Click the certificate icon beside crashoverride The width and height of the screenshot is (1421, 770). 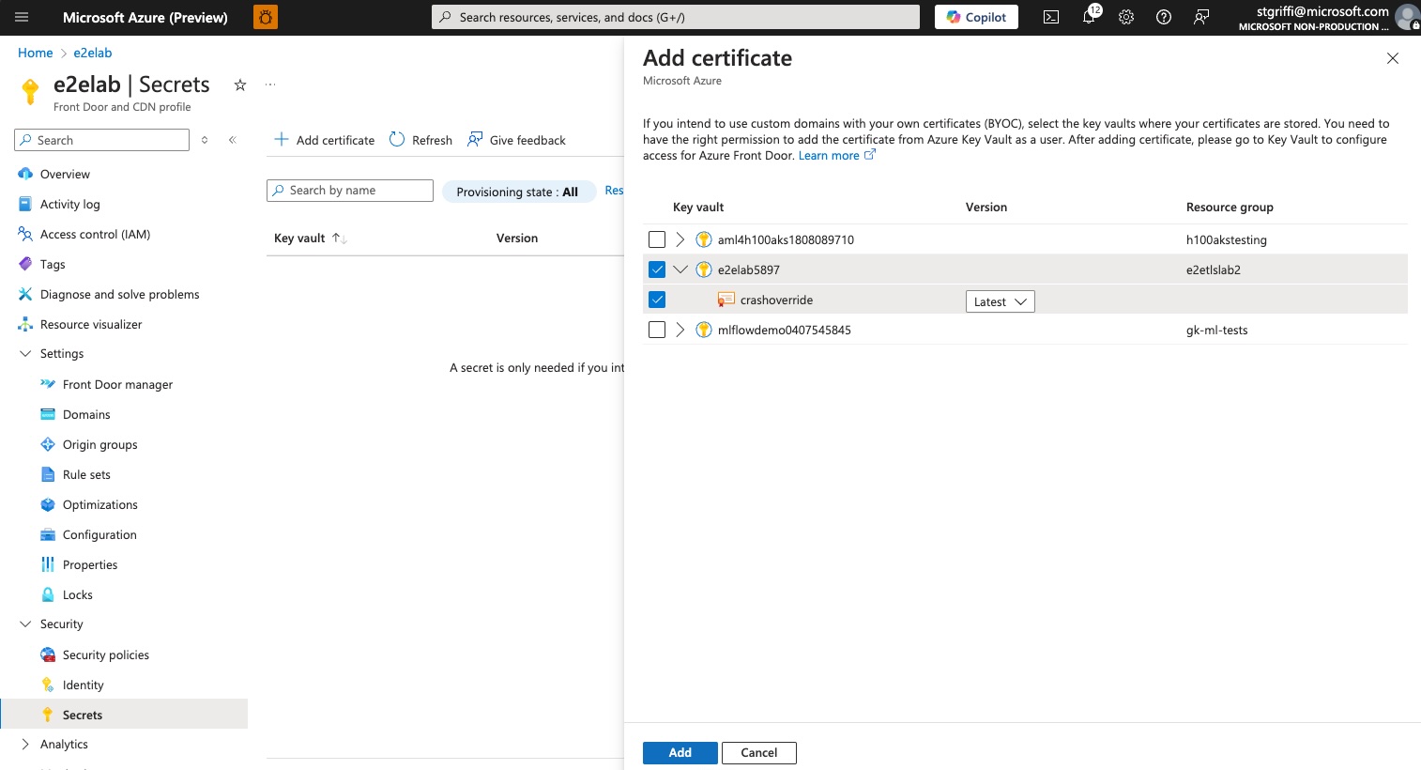coord(726,300)
